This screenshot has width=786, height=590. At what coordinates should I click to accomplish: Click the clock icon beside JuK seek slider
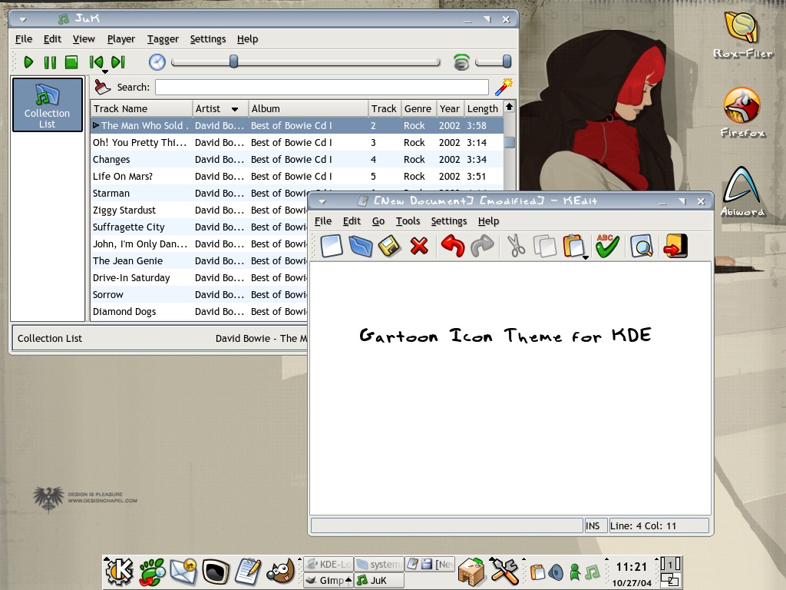click(x=157, y=62)
